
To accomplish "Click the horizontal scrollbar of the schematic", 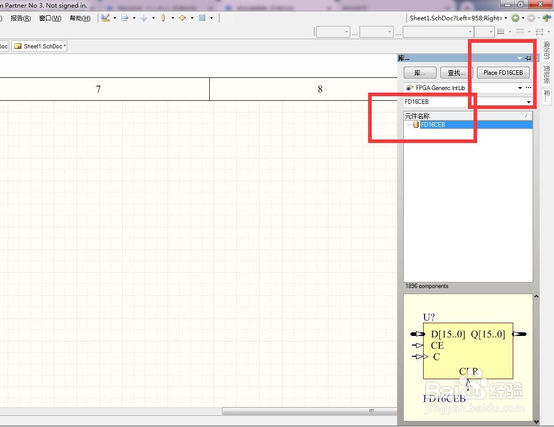I will coord(310,411).
